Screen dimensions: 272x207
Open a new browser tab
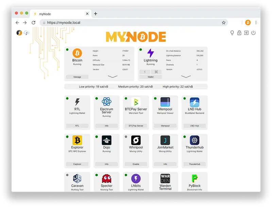pos(96,14)
